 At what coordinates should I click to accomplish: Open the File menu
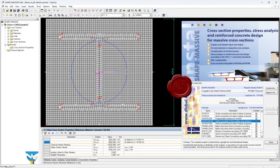coord(6,7)
